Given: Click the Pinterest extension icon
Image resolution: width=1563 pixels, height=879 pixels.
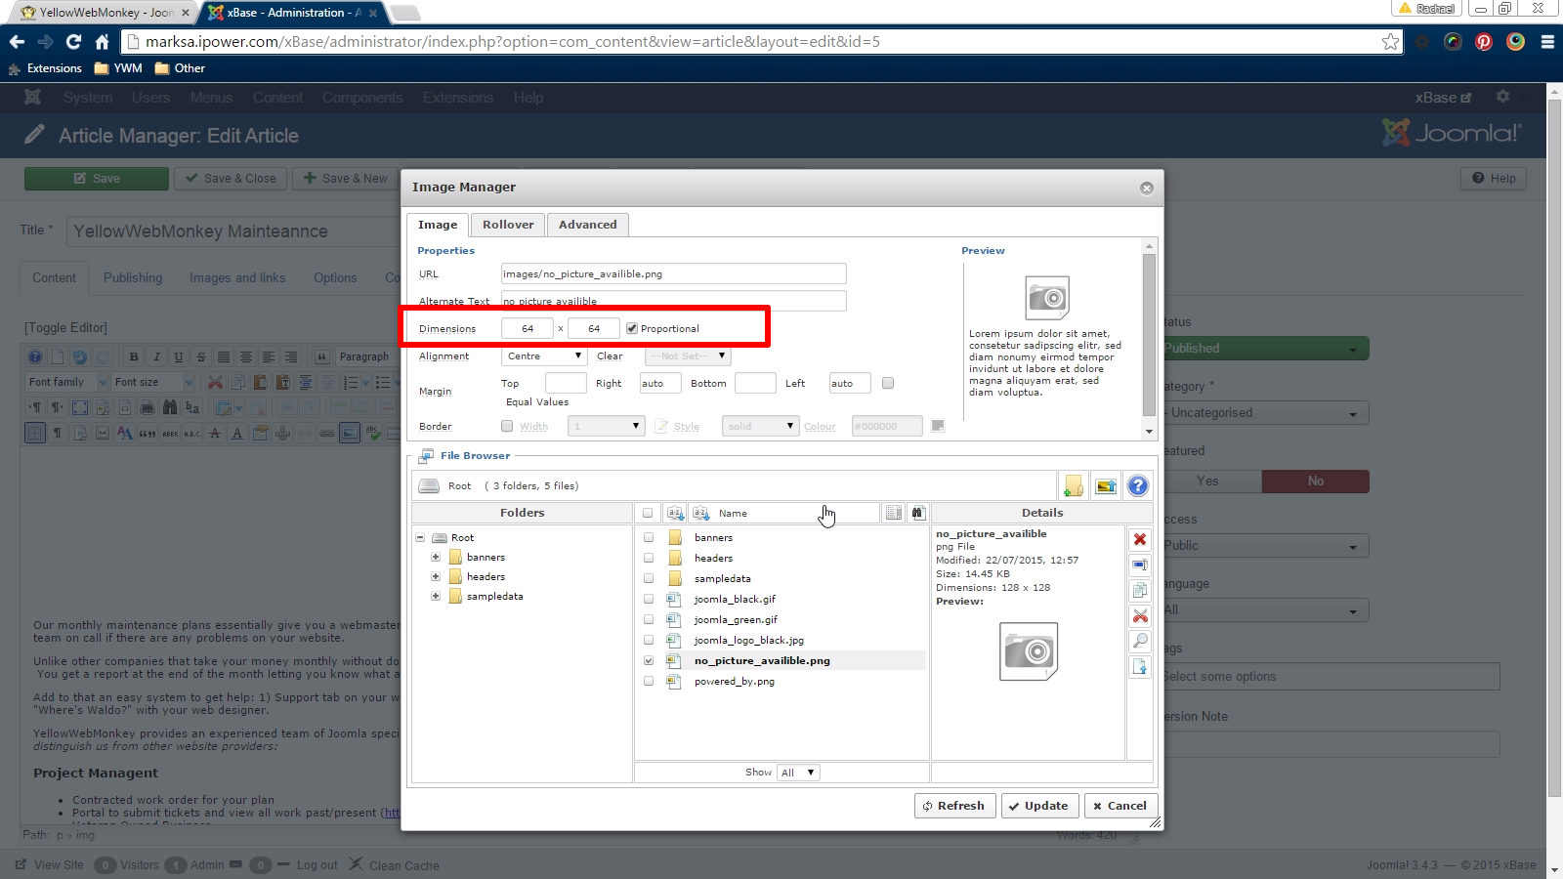Looking at the screenshot, I should click(x=1484, y=42).
